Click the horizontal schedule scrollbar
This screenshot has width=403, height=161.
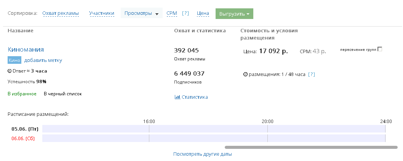[311, 147]
